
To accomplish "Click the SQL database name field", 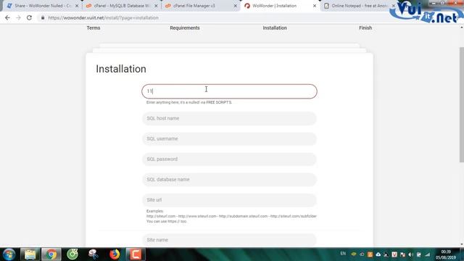I will point(229,180).
